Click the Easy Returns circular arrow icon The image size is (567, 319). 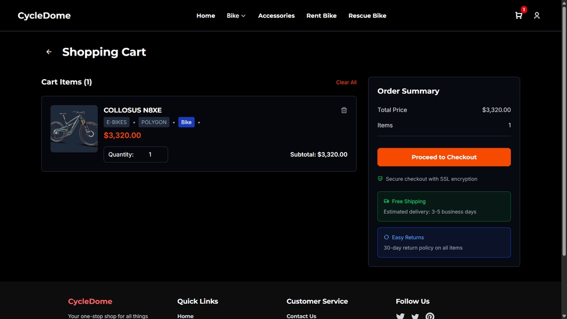386,237
